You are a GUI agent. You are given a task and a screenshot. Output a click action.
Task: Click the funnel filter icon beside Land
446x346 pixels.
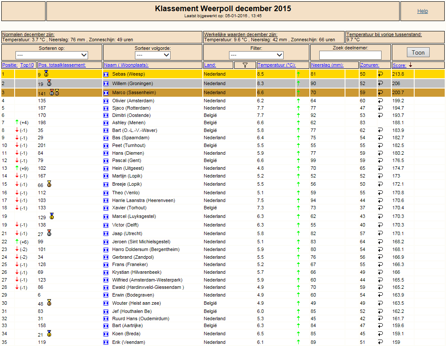click(x=245, y=65)
